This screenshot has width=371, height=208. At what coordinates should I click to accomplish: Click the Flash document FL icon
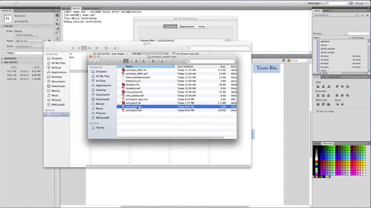coord(8,18)
